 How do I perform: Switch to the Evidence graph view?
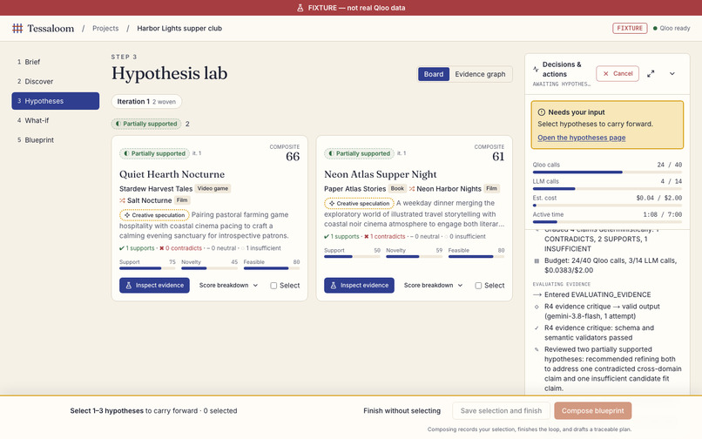pos(480,74)
